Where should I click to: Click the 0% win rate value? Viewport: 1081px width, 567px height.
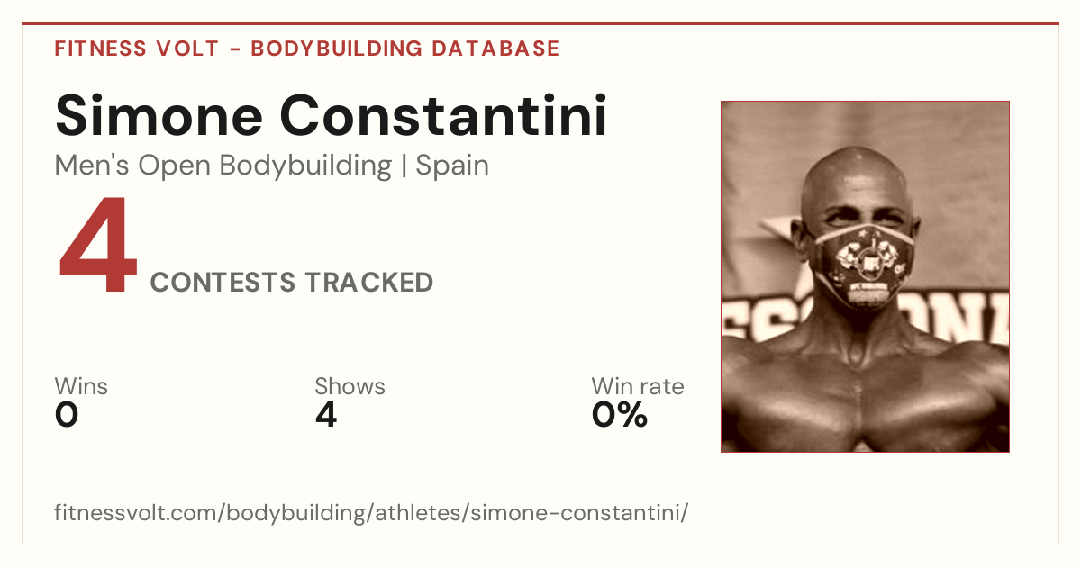[x=620, y=415]
